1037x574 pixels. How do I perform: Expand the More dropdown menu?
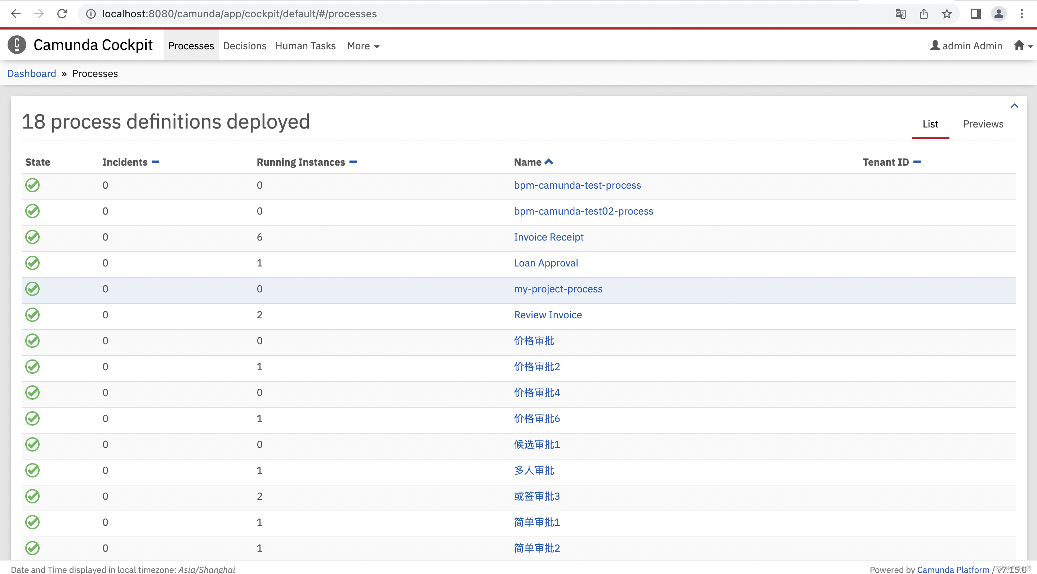click(362, 45)
